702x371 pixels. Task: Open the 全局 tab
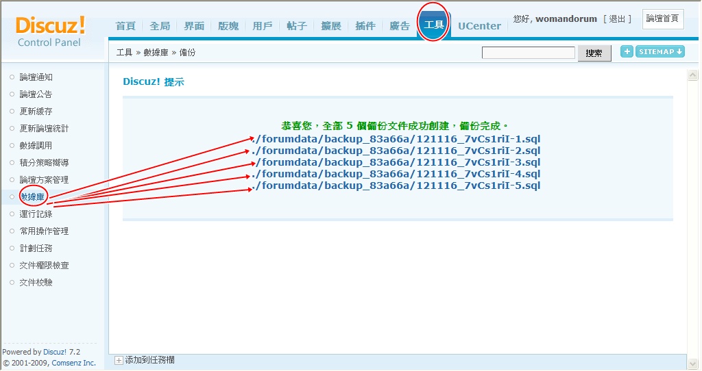160,26
